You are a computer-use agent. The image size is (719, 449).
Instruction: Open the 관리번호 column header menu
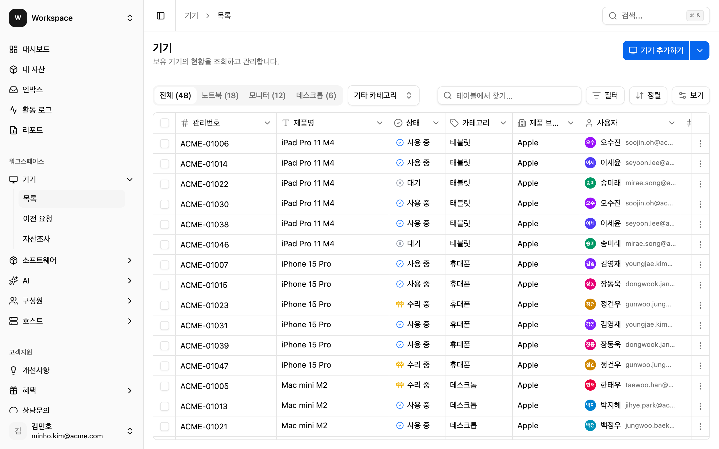pyautogui.click(x=267, y=123)
